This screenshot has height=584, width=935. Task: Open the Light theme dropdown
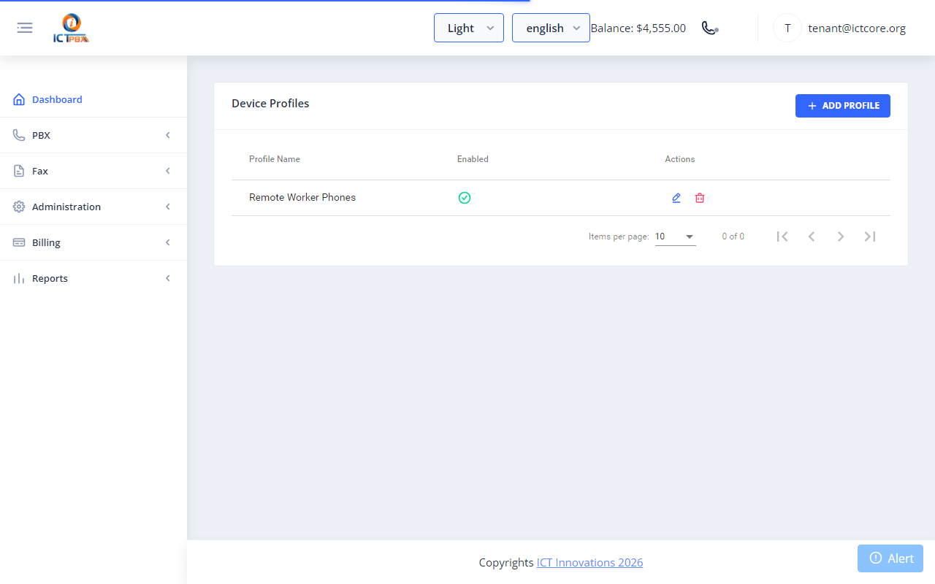pyautogui.click(x=469, y=28)
